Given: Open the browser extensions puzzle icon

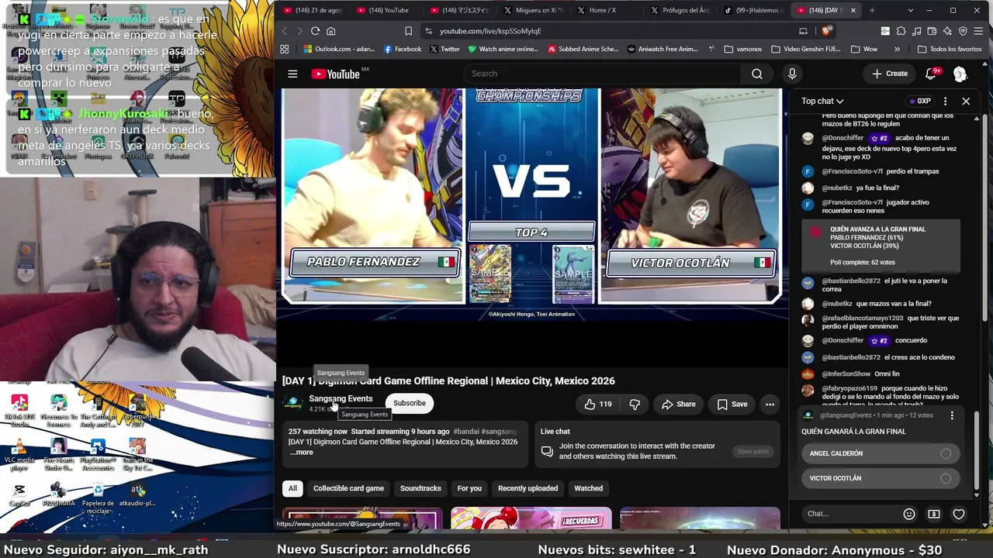Looking at the screenshot, I should click(x=901, y=31).
